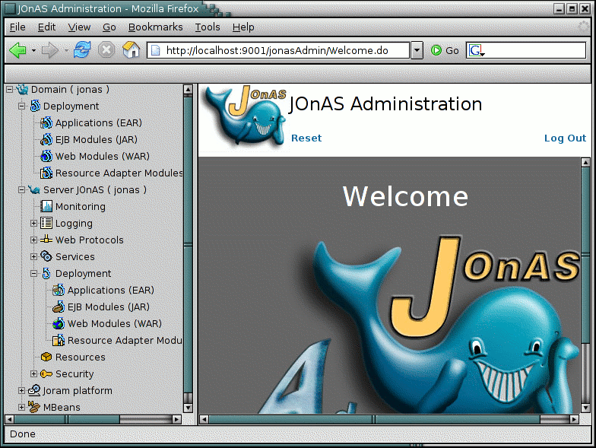Open the Edit menu
This screenshot has height=448, width=596.
tap(47, 27)
